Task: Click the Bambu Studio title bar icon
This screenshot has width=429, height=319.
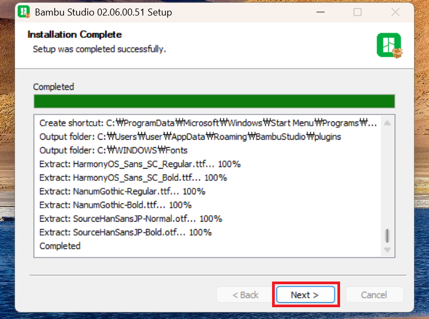Action: pyautogui.click(x=24, y=12)
